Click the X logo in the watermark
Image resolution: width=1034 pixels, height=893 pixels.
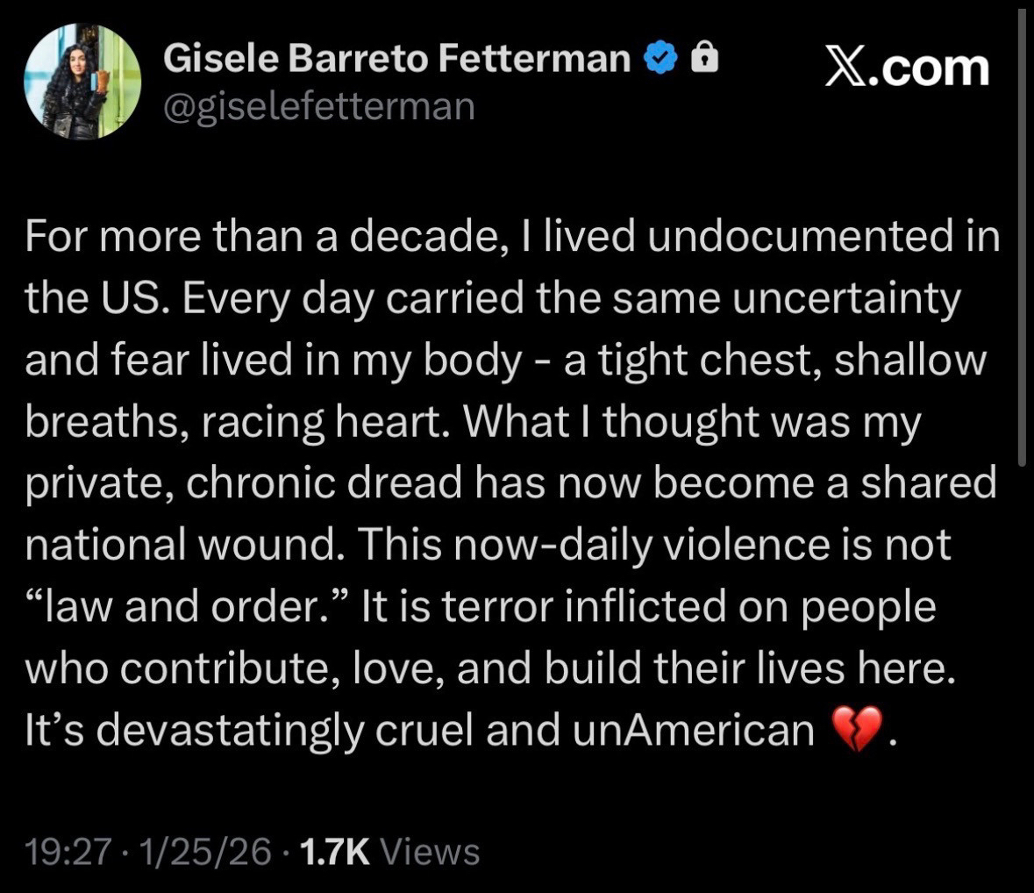(x=847, y=68)
